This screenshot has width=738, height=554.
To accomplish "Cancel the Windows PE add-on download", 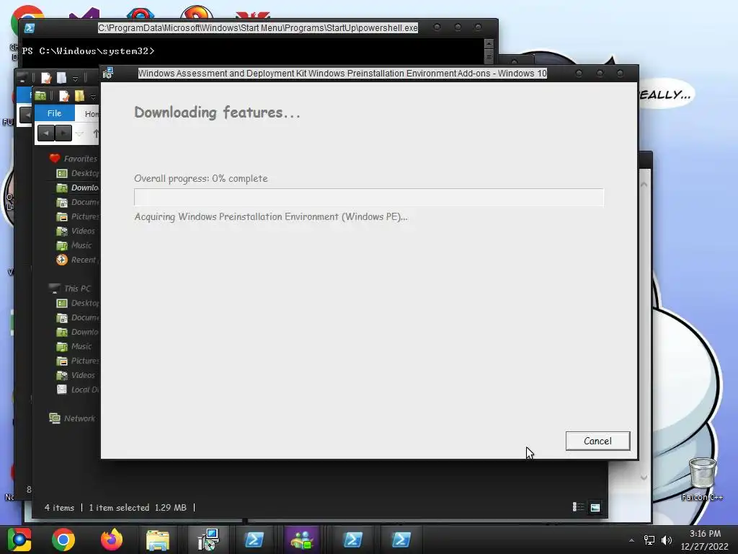I will coord(597,441).
